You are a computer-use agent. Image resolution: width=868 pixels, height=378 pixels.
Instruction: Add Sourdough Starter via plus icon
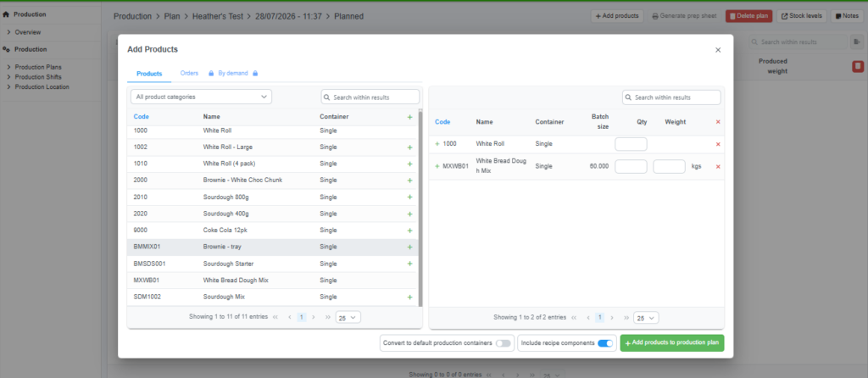click(x=409, y=264)
